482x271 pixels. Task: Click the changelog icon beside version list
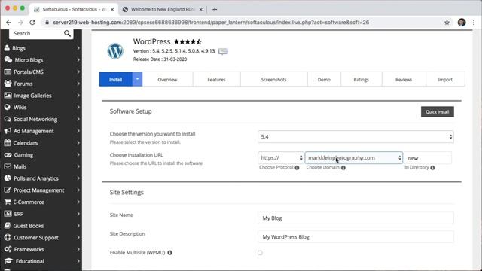[223, 51]
